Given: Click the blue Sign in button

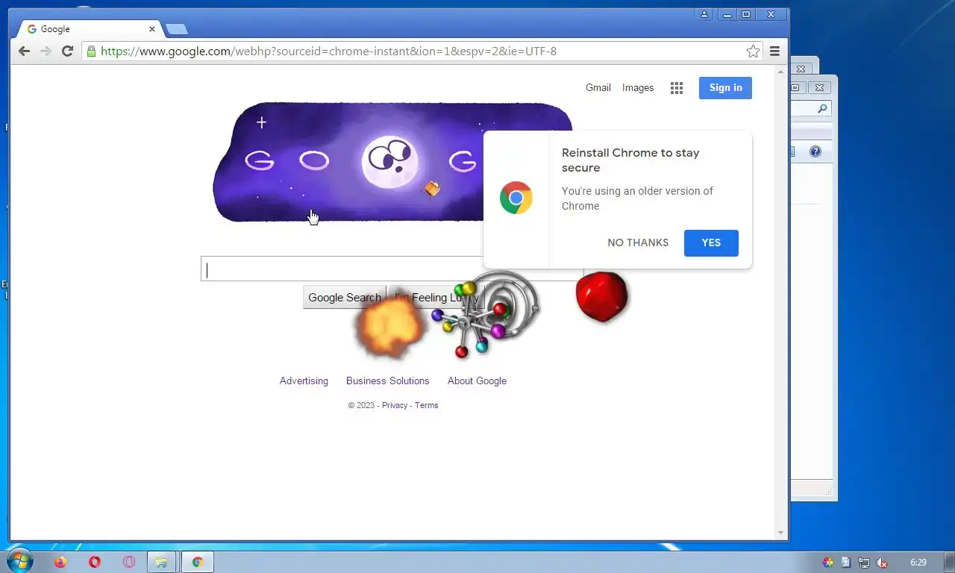Looking at the screenshot, I should coord(725,87).
